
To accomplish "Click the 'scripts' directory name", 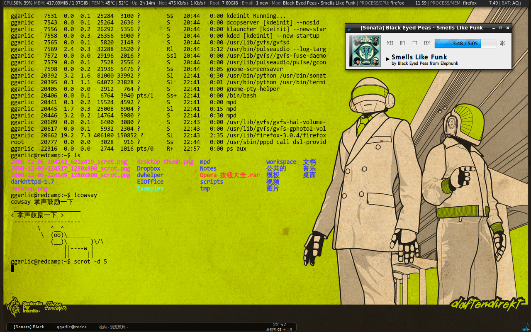I will [212, 182].
